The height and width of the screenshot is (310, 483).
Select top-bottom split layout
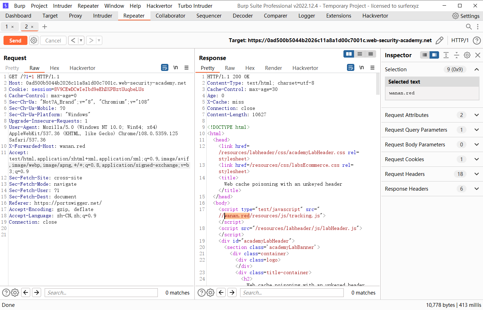[x=360, y=54]
